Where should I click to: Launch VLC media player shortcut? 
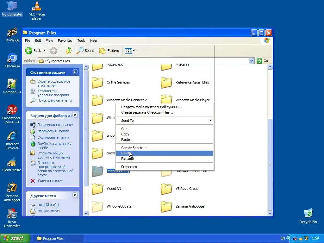[x=37, y=10]
